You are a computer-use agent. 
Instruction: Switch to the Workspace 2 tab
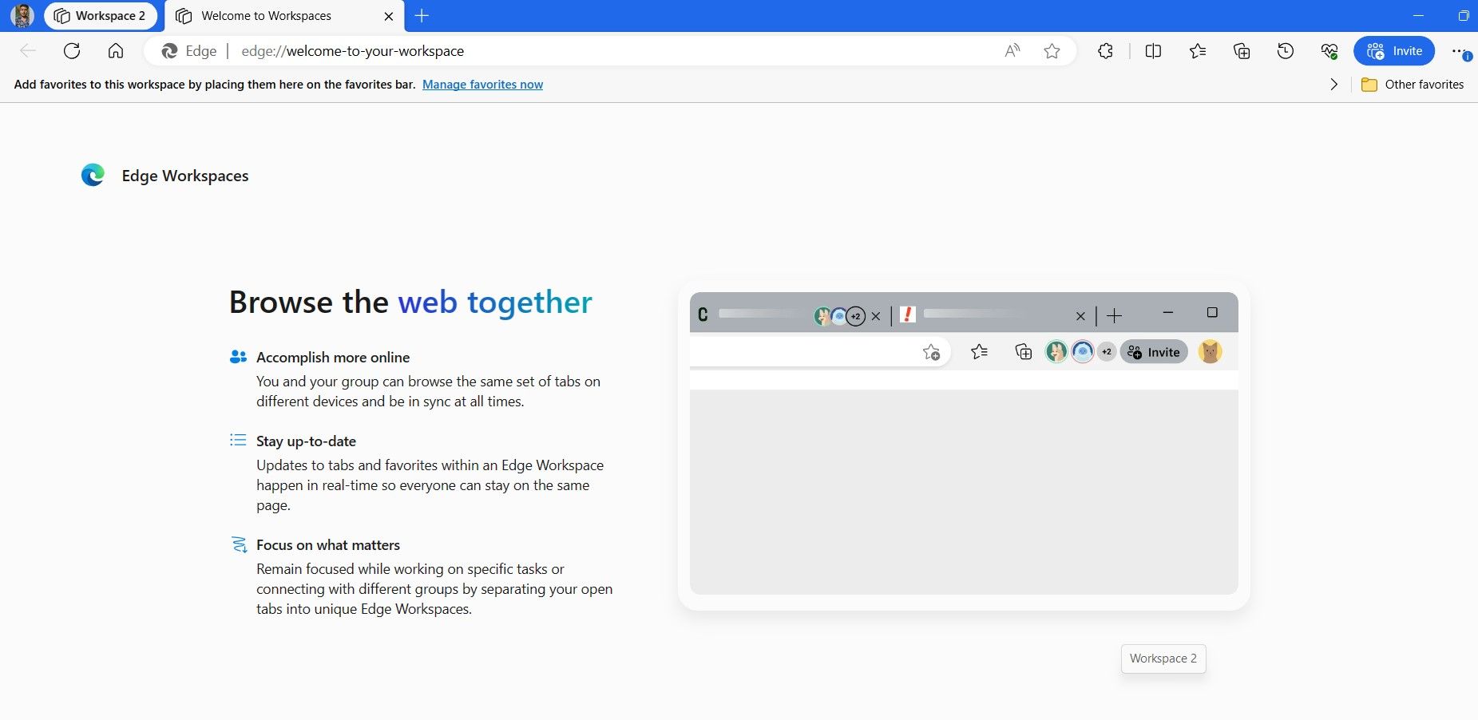click(x=101, y=15)
